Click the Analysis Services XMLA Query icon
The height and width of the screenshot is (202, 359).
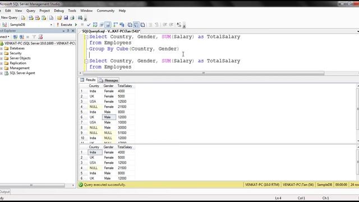click(x=44, y=18)
